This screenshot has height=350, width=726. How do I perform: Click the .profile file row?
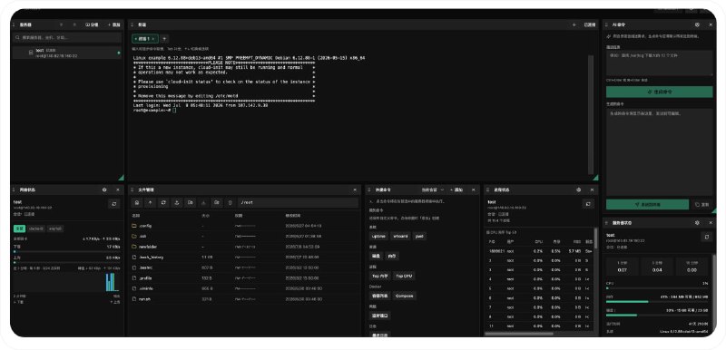245,277
